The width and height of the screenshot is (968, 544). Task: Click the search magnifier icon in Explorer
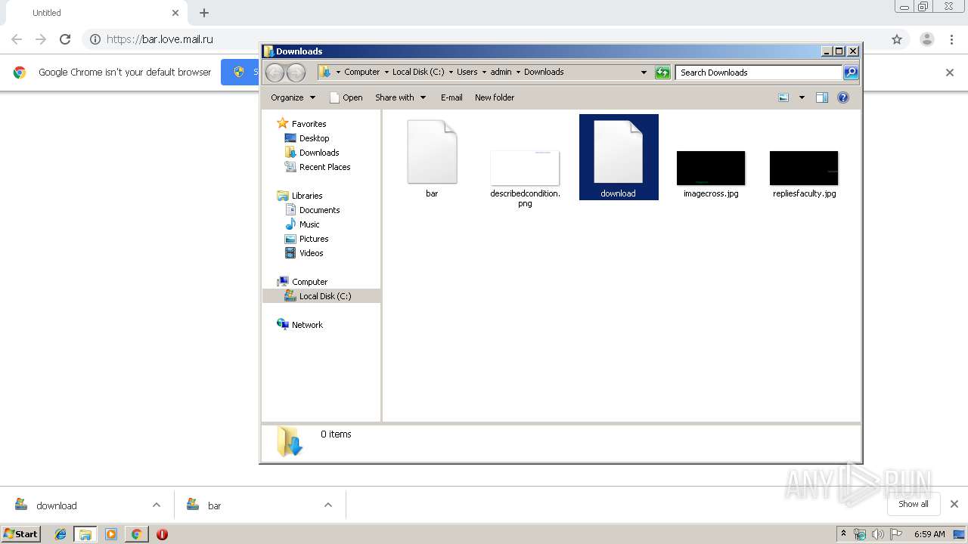click(x=851, y=73)
